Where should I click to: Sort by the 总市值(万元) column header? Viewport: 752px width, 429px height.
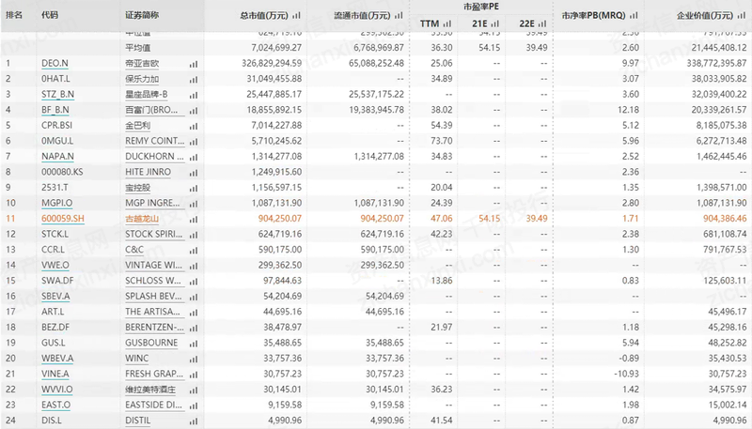click(x=264, y=15)
